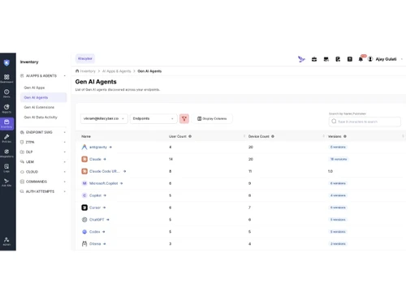406x304 pixels.
Task: Click the Cursor app logo
Action: point(84,208)
